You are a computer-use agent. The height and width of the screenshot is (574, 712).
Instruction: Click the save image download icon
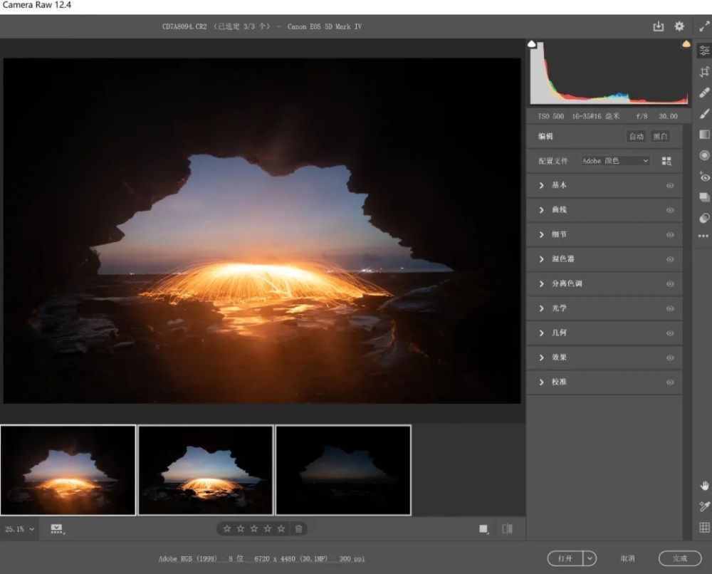click(x=659, y=26)
